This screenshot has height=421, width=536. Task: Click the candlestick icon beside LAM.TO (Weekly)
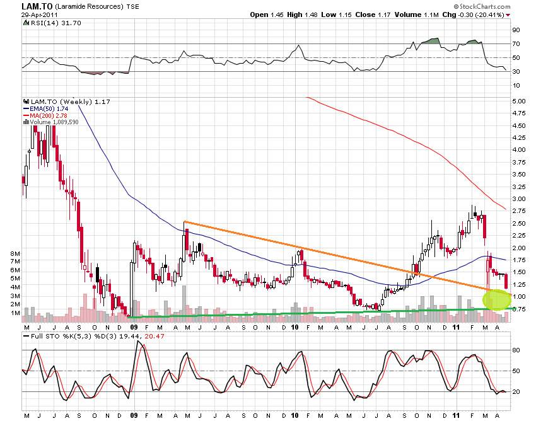(x=26, y=101)
